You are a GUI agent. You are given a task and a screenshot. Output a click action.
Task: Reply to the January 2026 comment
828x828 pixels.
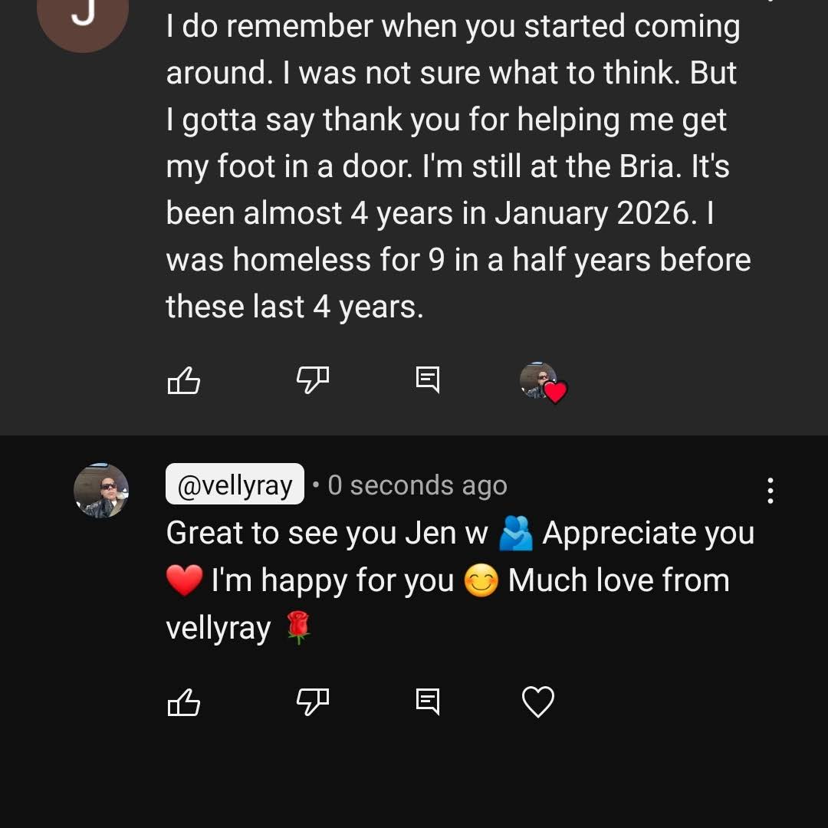point(428,379)
